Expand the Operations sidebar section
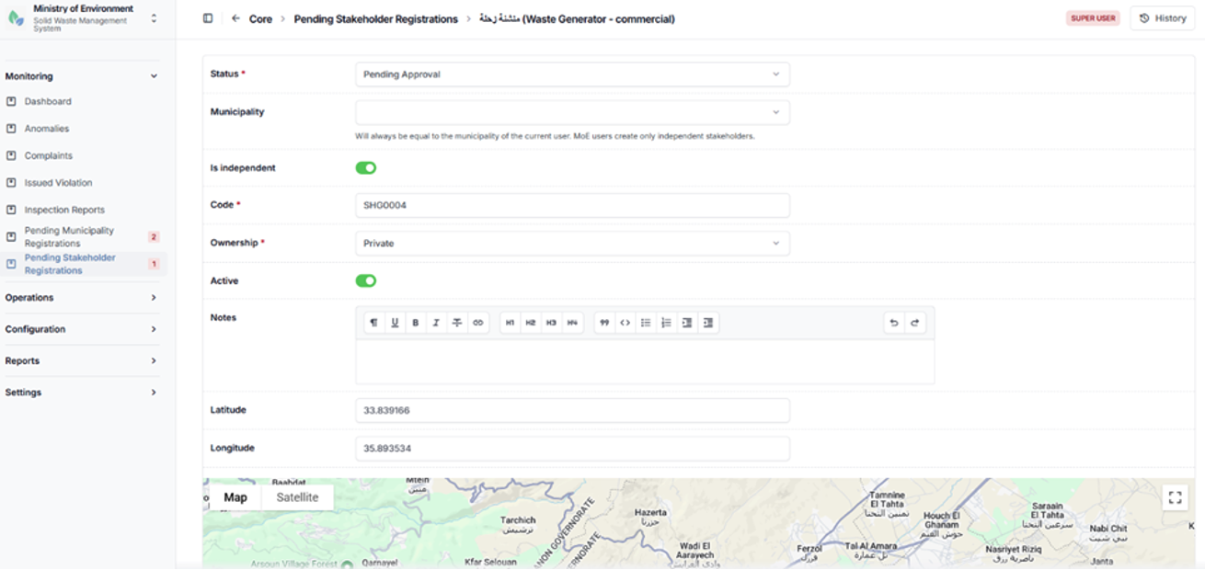Screen dimensions: 1205x570 click(81, 298)
